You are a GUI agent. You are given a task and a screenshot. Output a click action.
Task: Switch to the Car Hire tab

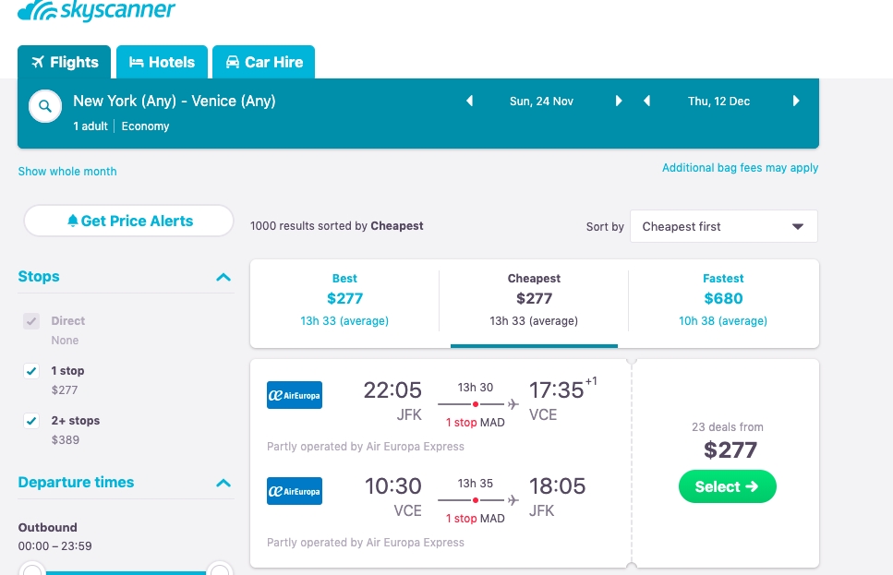pos(263,63)
